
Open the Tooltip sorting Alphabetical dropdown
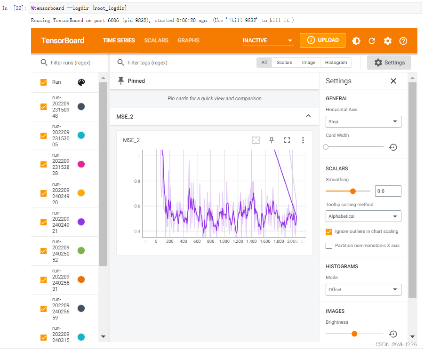[363, 216]
